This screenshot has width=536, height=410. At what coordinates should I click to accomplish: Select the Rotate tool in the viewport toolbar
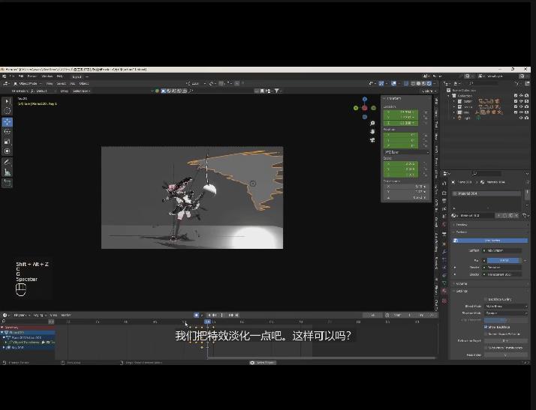pos(8,131)
